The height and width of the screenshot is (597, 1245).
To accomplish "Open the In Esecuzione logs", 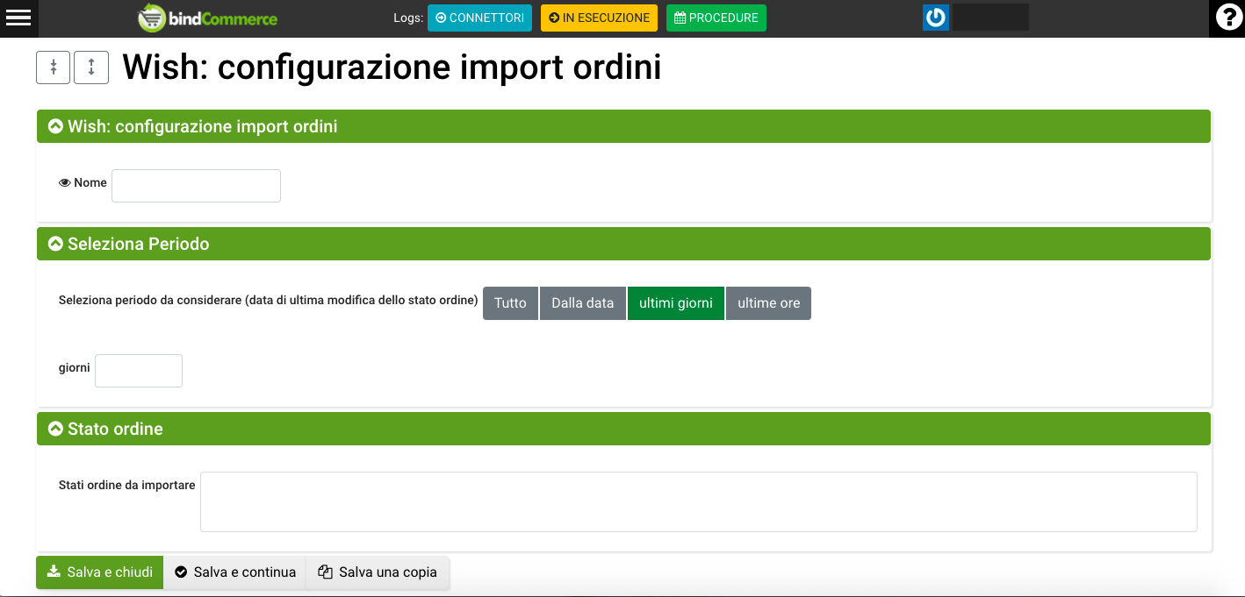I will tap(599, 18).
